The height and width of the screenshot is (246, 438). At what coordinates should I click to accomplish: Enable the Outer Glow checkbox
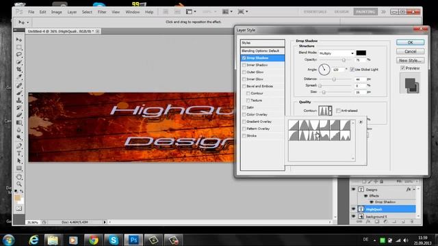[244, 72]
